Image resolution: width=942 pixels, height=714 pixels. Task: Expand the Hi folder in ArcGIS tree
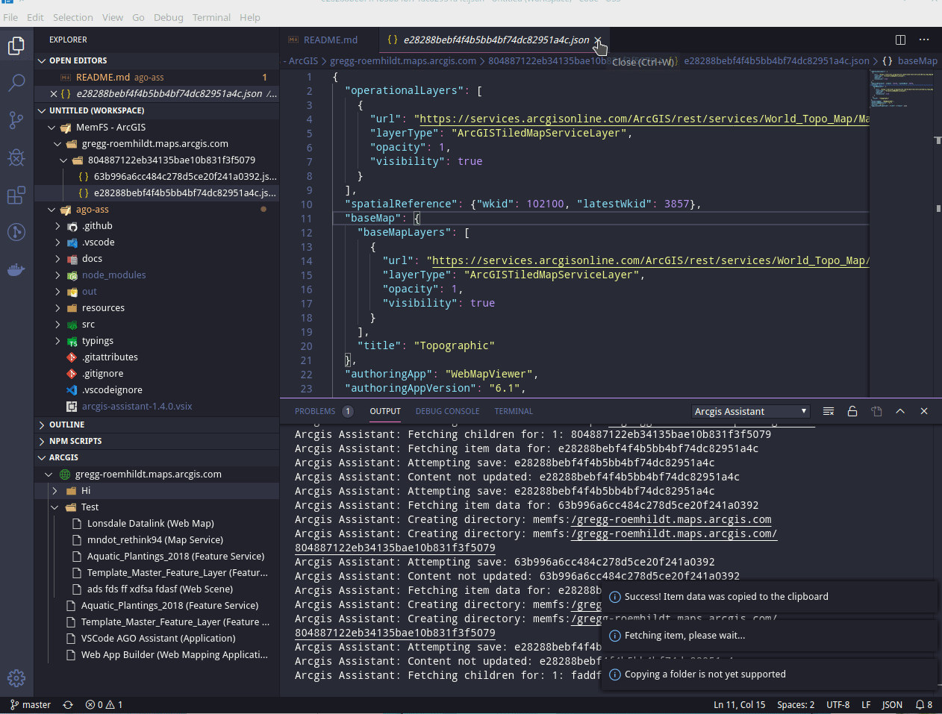pyautogui.click(x=54, y=491)
